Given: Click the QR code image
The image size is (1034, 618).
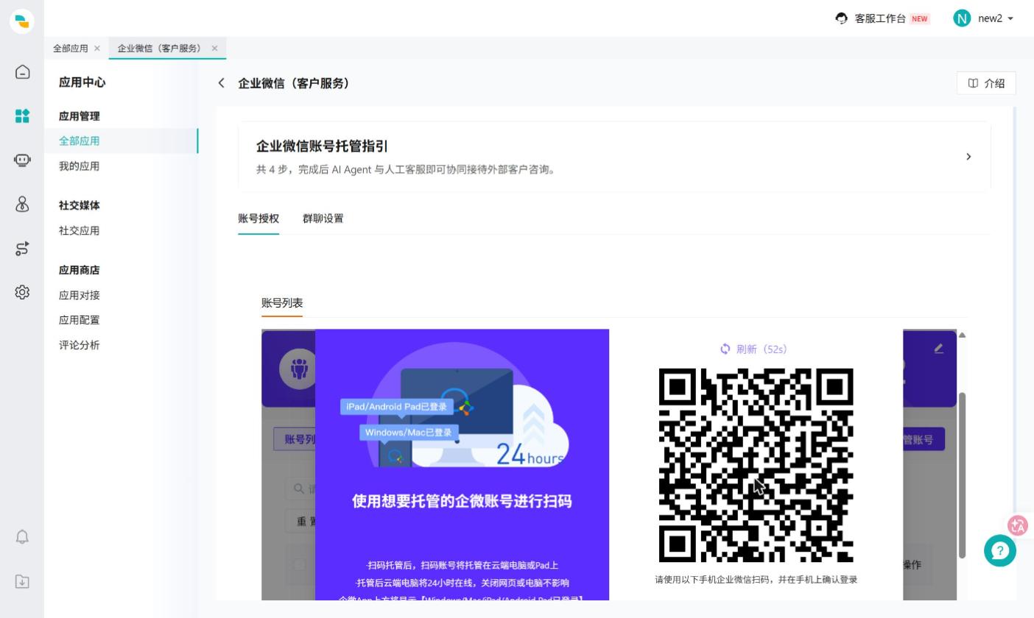Looking at the screenshot, I should [756, 465].
